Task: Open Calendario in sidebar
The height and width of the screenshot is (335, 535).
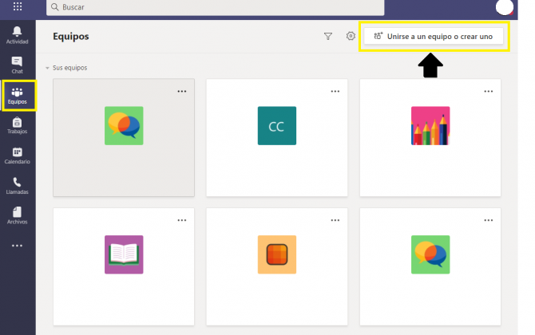Action: coord(17,156)
